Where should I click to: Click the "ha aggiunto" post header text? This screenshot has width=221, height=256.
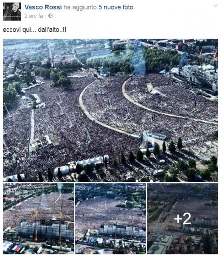coord(80,7)
